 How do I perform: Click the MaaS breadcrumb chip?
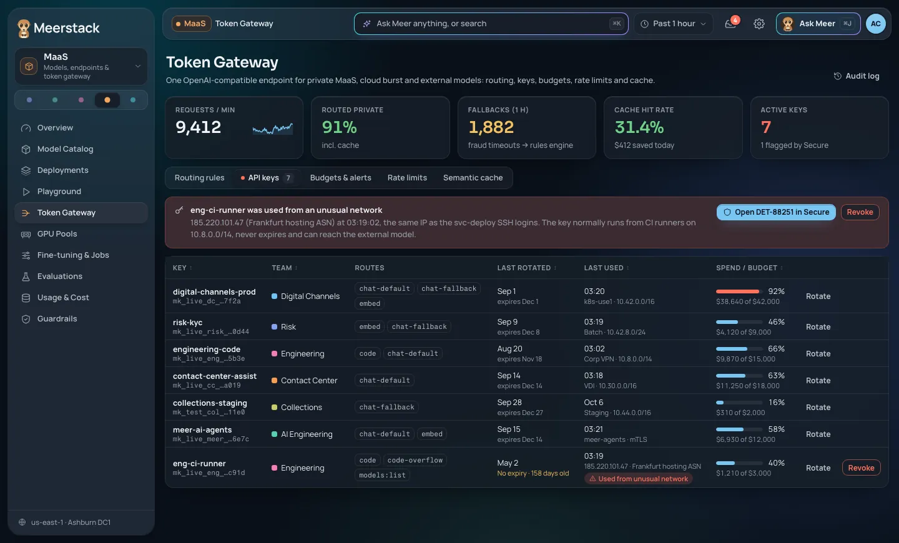pos(191,24)
